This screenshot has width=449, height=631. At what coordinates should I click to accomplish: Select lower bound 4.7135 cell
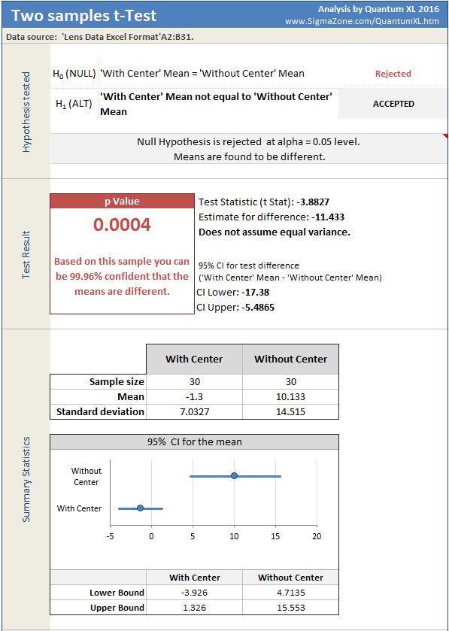290,593
